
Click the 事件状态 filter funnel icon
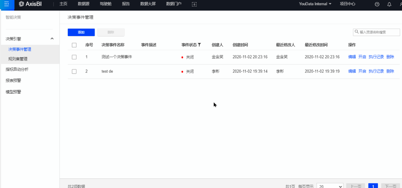[199, 45]
